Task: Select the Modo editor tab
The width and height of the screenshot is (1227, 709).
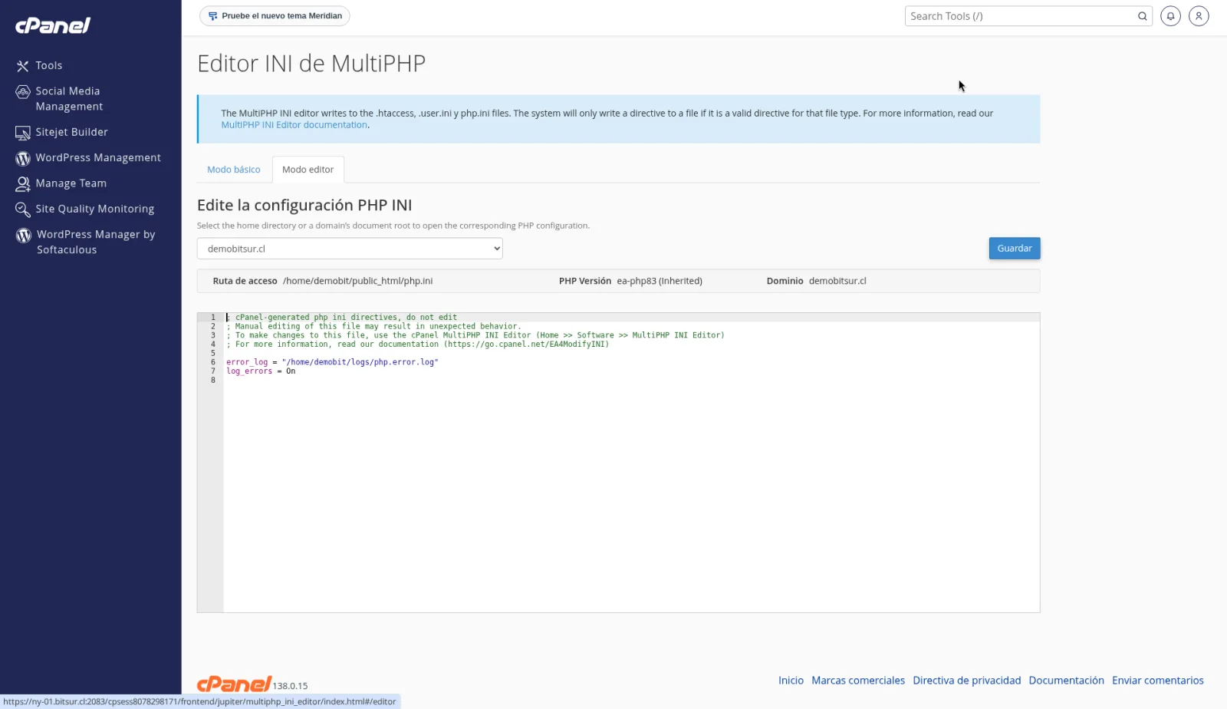Action: (x=308, y=170)
